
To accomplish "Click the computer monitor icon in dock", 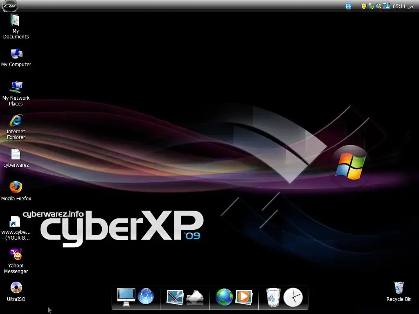I will [126, 297].
